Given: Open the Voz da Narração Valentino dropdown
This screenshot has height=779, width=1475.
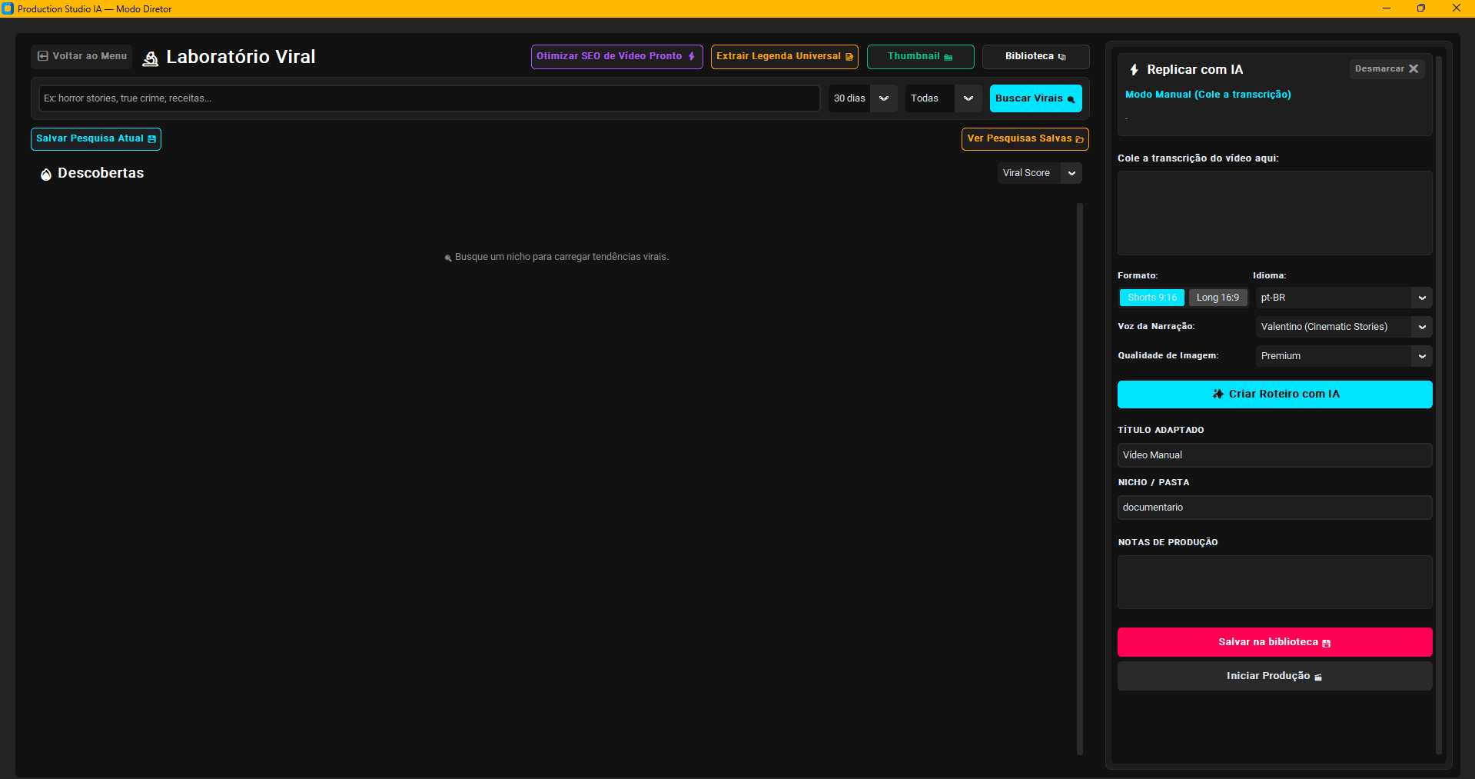Looking at the screenshot, I should [x=1344, y=327].
